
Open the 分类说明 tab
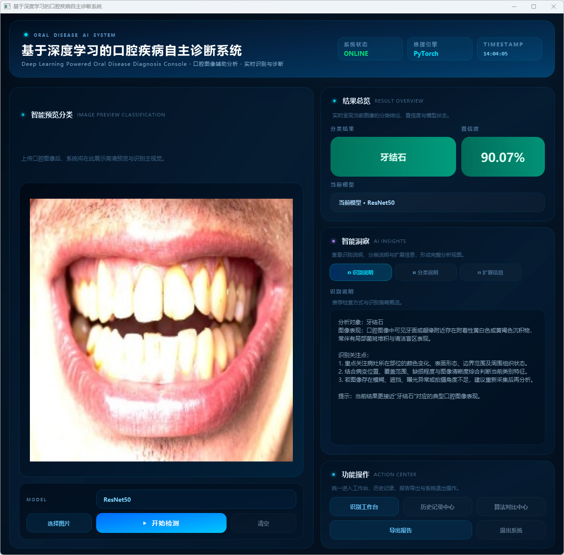click(x=425, y=273)
